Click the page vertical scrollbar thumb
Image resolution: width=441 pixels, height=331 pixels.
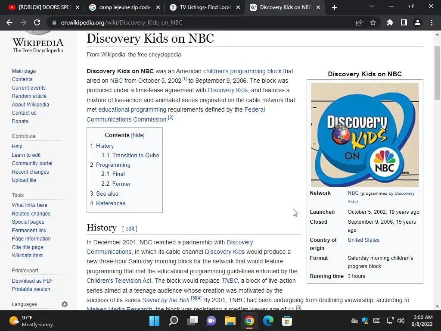[437, 72]
